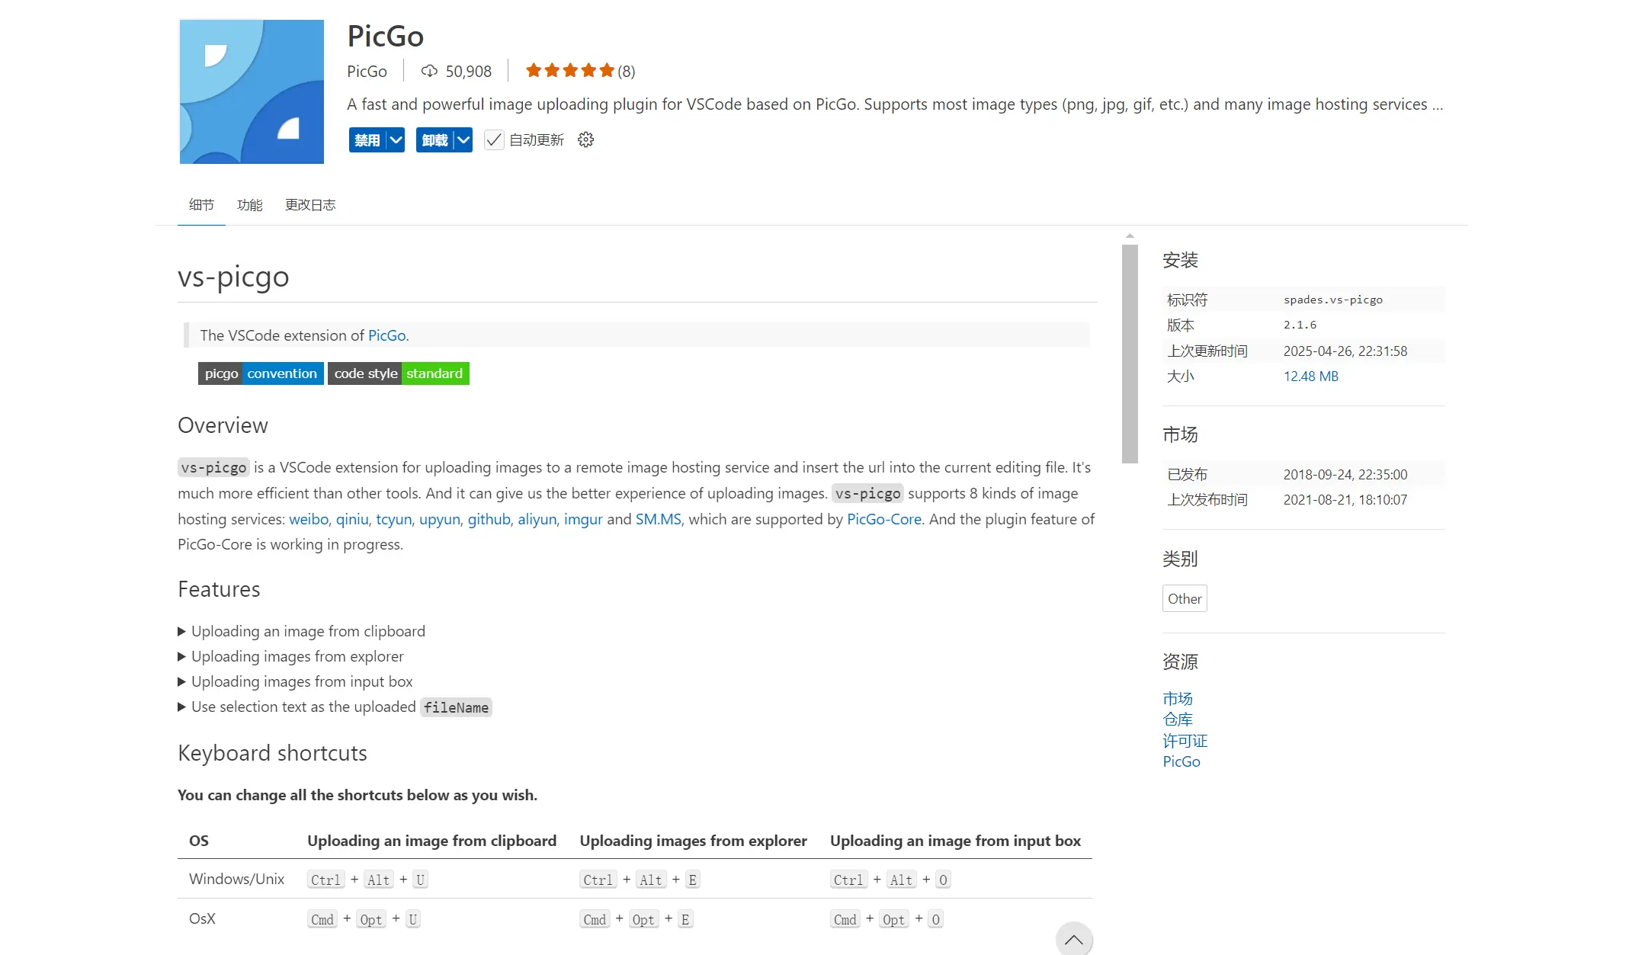1632x955 pixels.
Task: Switch to the 更改日志 changelog tab
Action: [310, 205]
